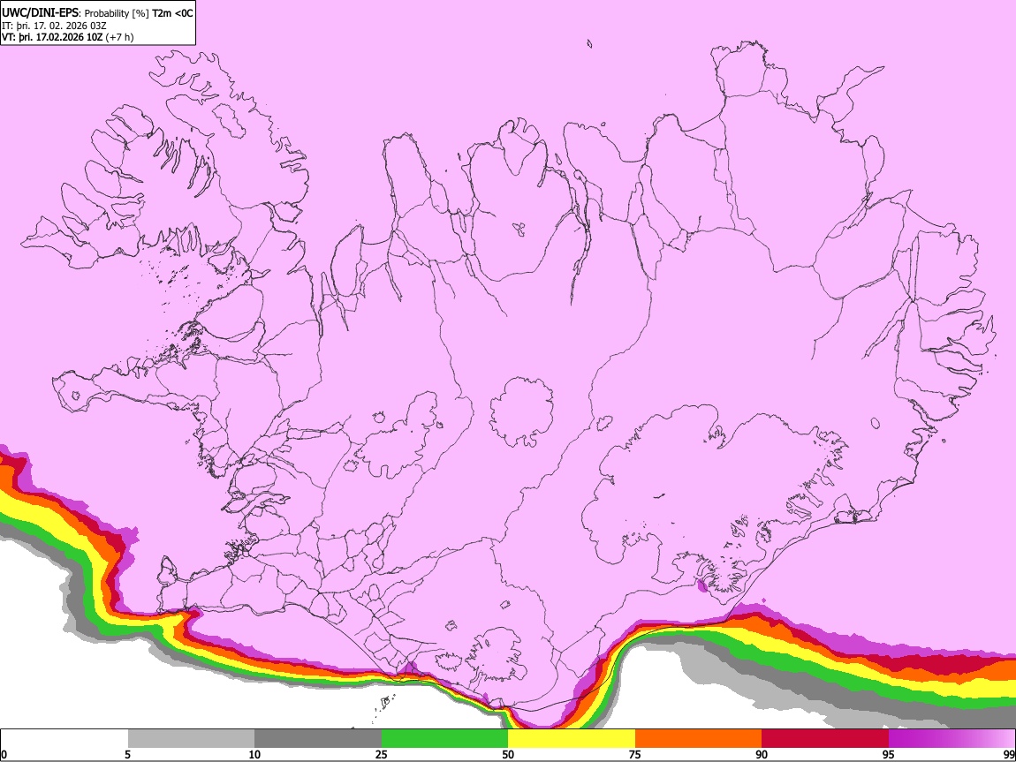Click the legend tick label '0'
1016x762 pixels.
(4, 754)
